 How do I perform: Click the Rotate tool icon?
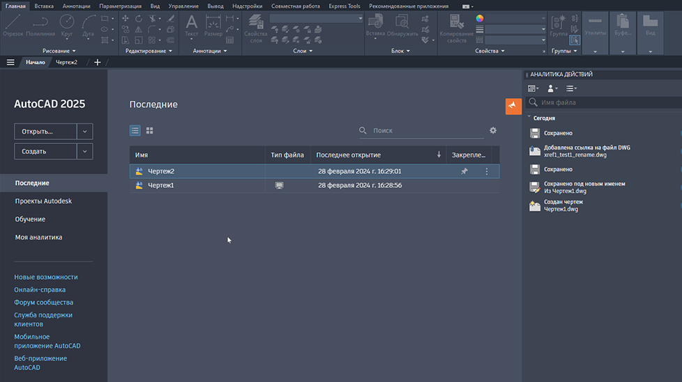(138, 18)
